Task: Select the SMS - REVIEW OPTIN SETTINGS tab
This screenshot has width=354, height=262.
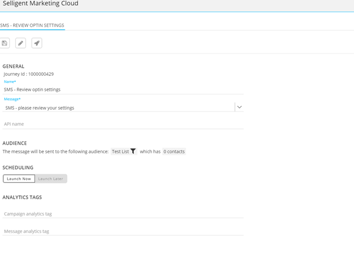Action: coord(32,25)
